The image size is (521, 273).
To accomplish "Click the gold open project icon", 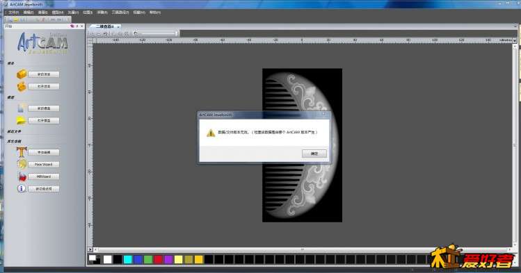I will [22, 87].
